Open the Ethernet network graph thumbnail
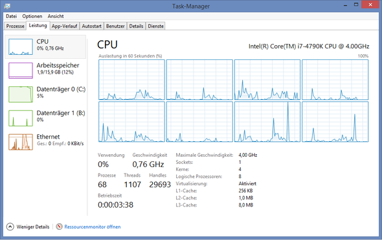This screenshot has width=382, height=240. [21, 142]
